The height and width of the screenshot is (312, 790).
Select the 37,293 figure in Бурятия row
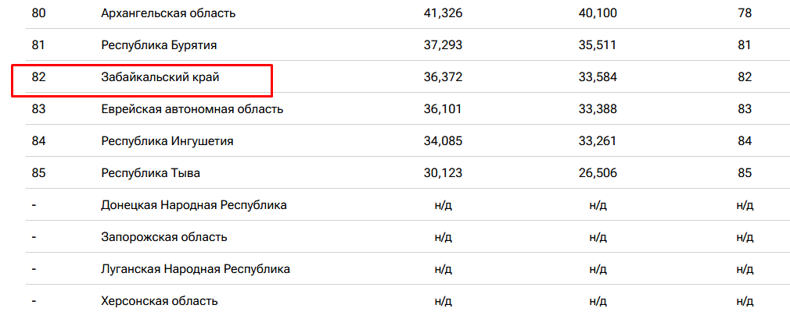(443, 45)
